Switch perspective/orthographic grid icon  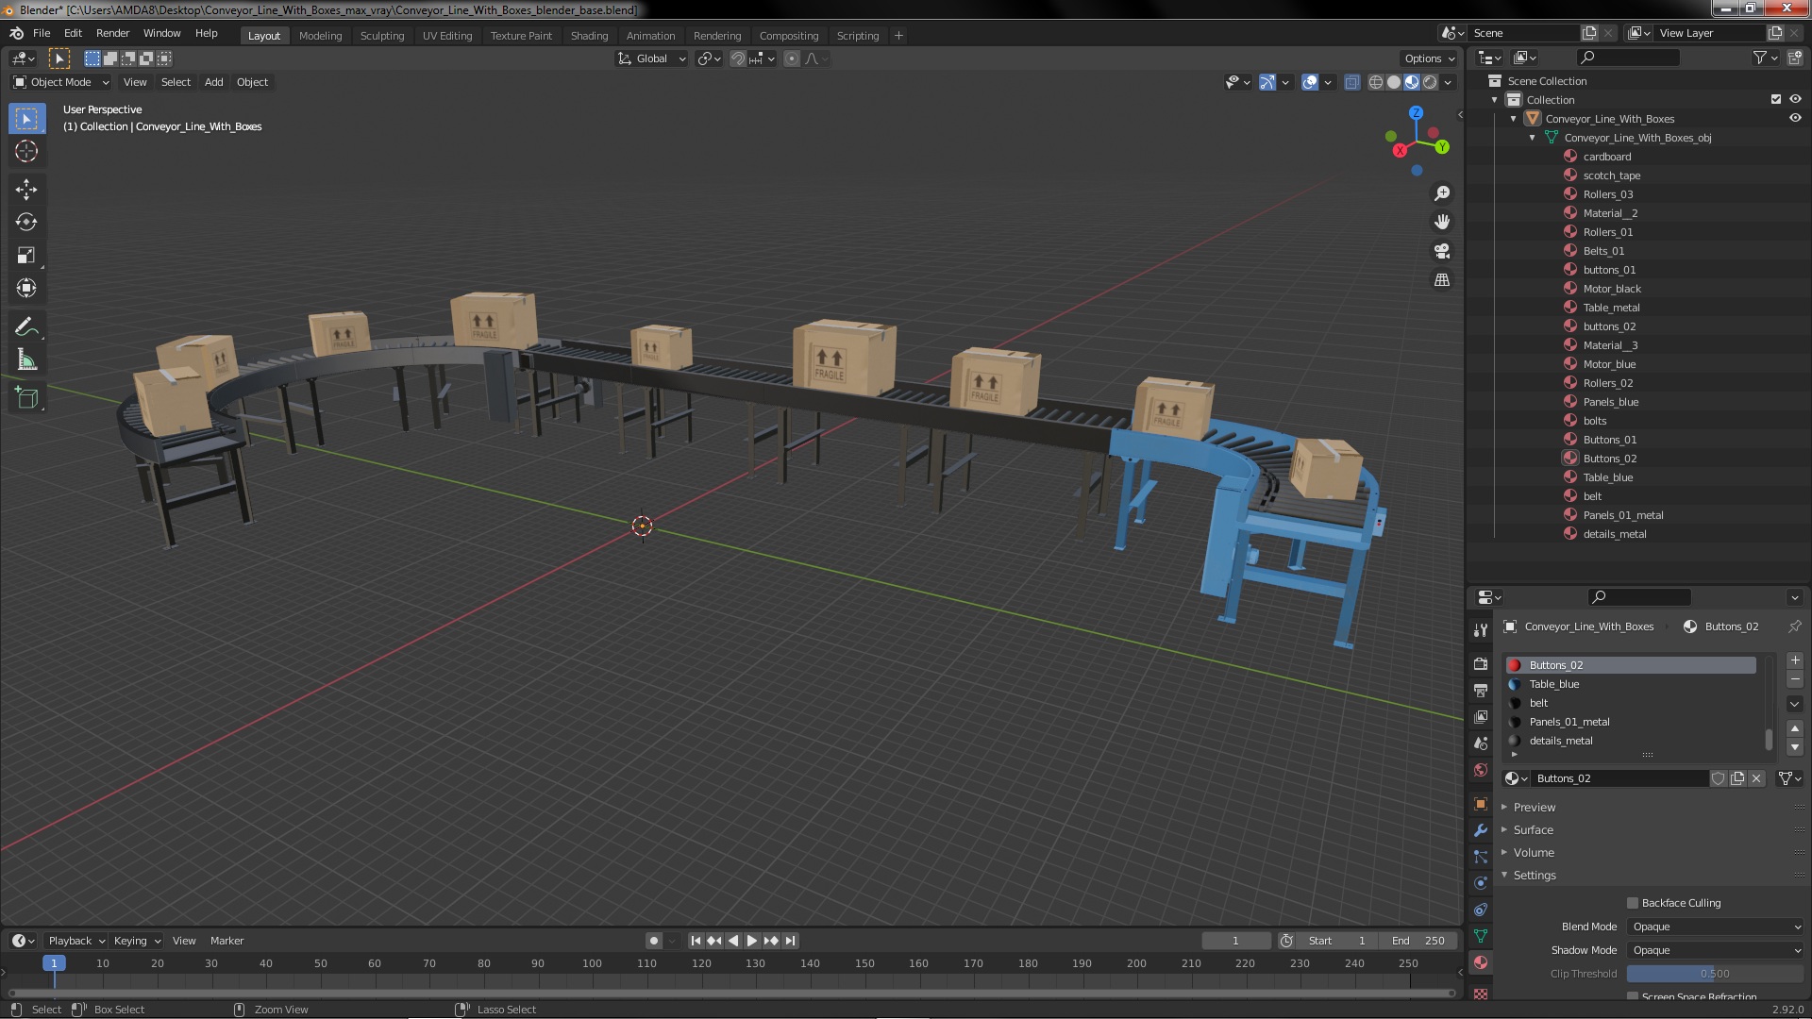click(1442, 280)
